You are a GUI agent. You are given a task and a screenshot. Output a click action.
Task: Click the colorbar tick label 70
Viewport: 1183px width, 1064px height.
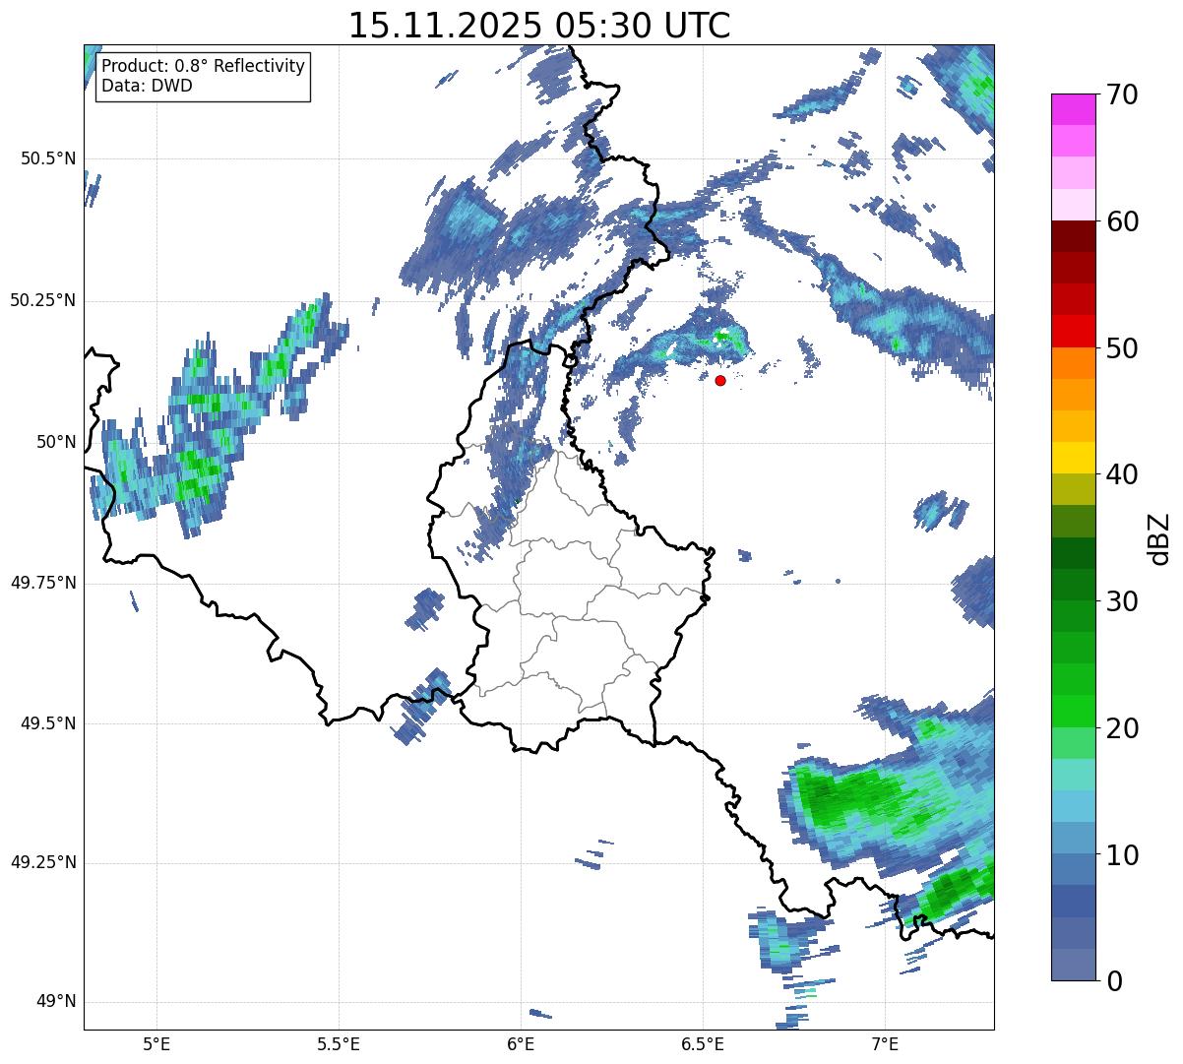(x=1123, y=94)
